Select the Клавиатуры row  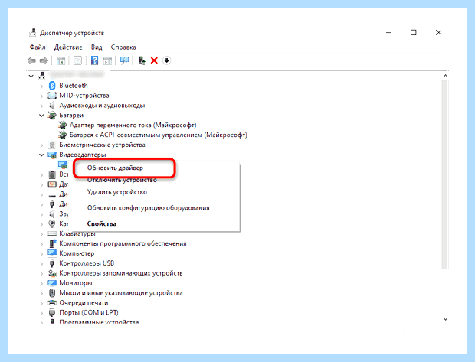pyautogui.click(x=77, y=233)
